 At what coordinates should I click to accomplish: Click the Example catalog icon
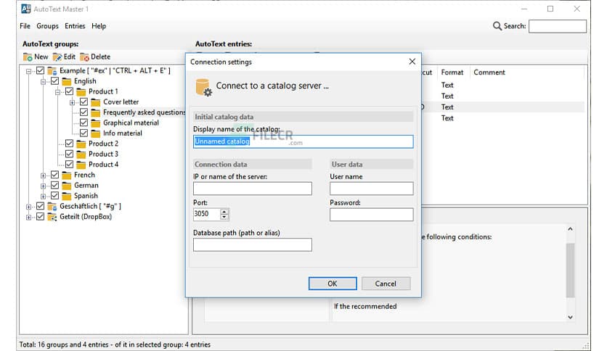52,71
